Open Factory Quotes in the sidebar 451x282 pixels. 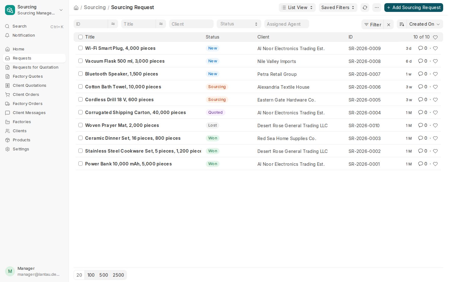(34, 76)
